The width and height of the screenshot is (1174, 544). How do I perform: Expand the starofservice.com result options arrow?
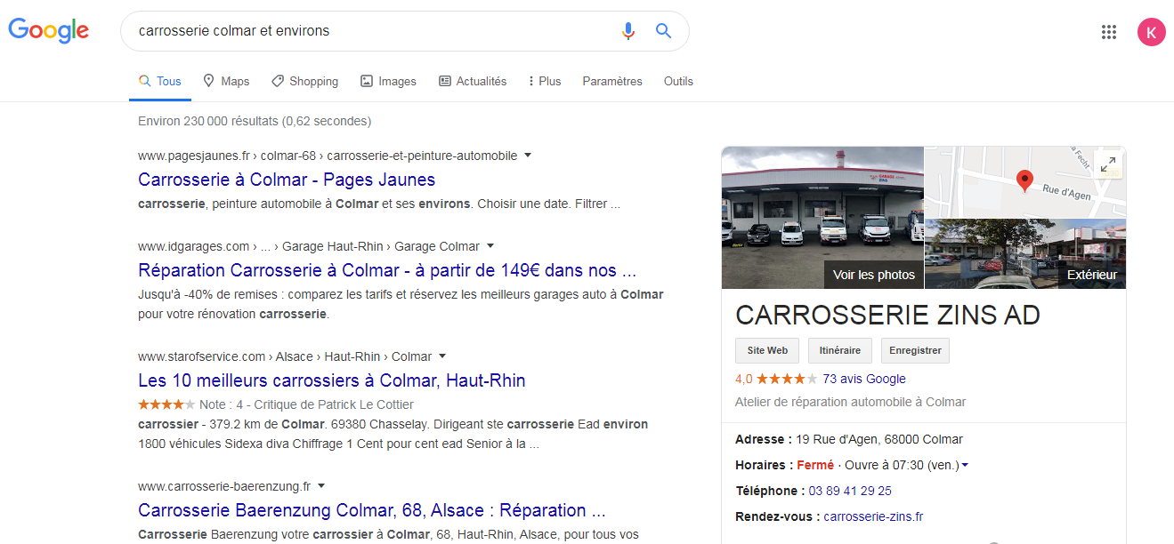tap(442, 356)
